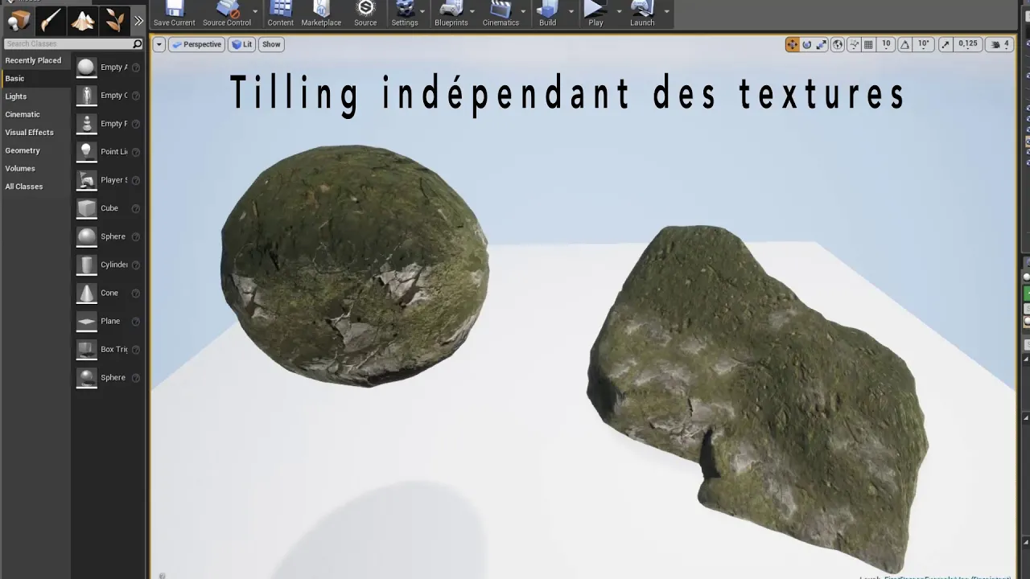
Task: Open the help icon beside Point Light
Action: (x=135, y=152)
